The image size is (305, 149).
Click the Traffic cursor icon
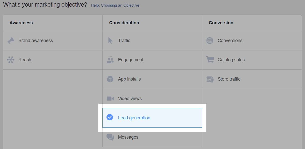[x=110, y=41]
